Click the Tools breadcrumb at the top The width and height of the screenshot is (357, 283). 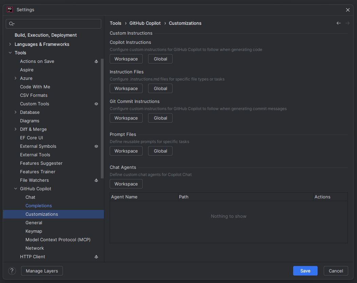[115, 23]
